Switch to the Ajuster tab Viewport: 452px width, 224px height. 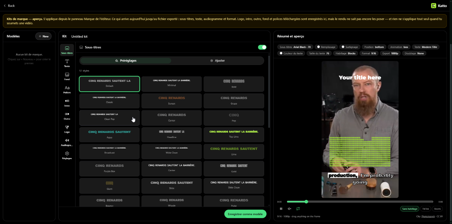tap(218, 61)
